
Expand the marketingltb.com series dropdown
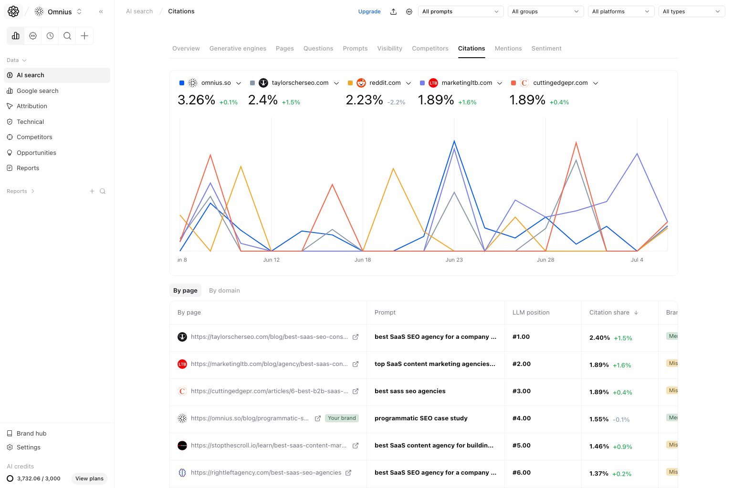(500, 83)
